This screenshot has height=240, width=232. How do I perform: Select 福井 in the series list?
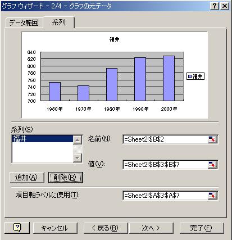pos(42,139)
